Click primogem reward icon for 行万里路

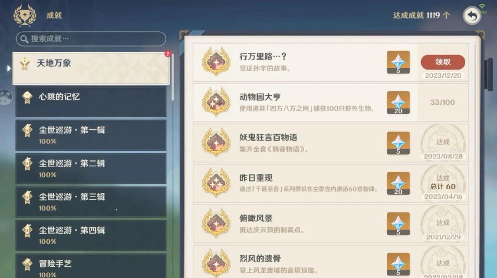point(398,62)
